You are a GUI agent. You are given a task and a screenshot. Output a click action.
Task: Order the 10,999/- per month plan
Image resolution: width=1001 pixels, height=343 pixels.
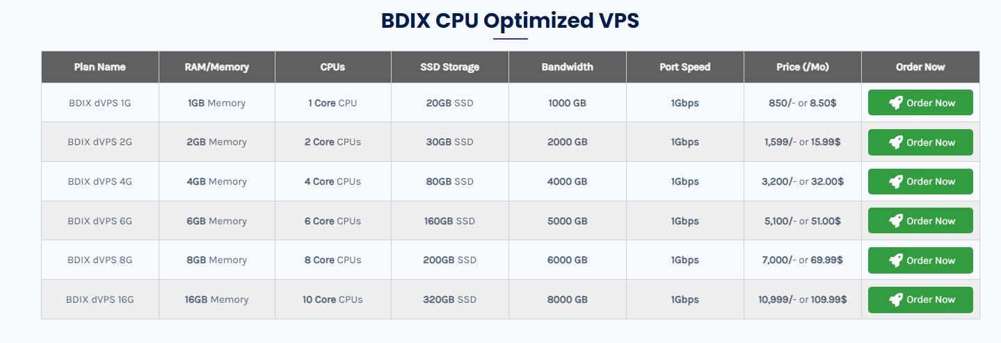[920, 299]
